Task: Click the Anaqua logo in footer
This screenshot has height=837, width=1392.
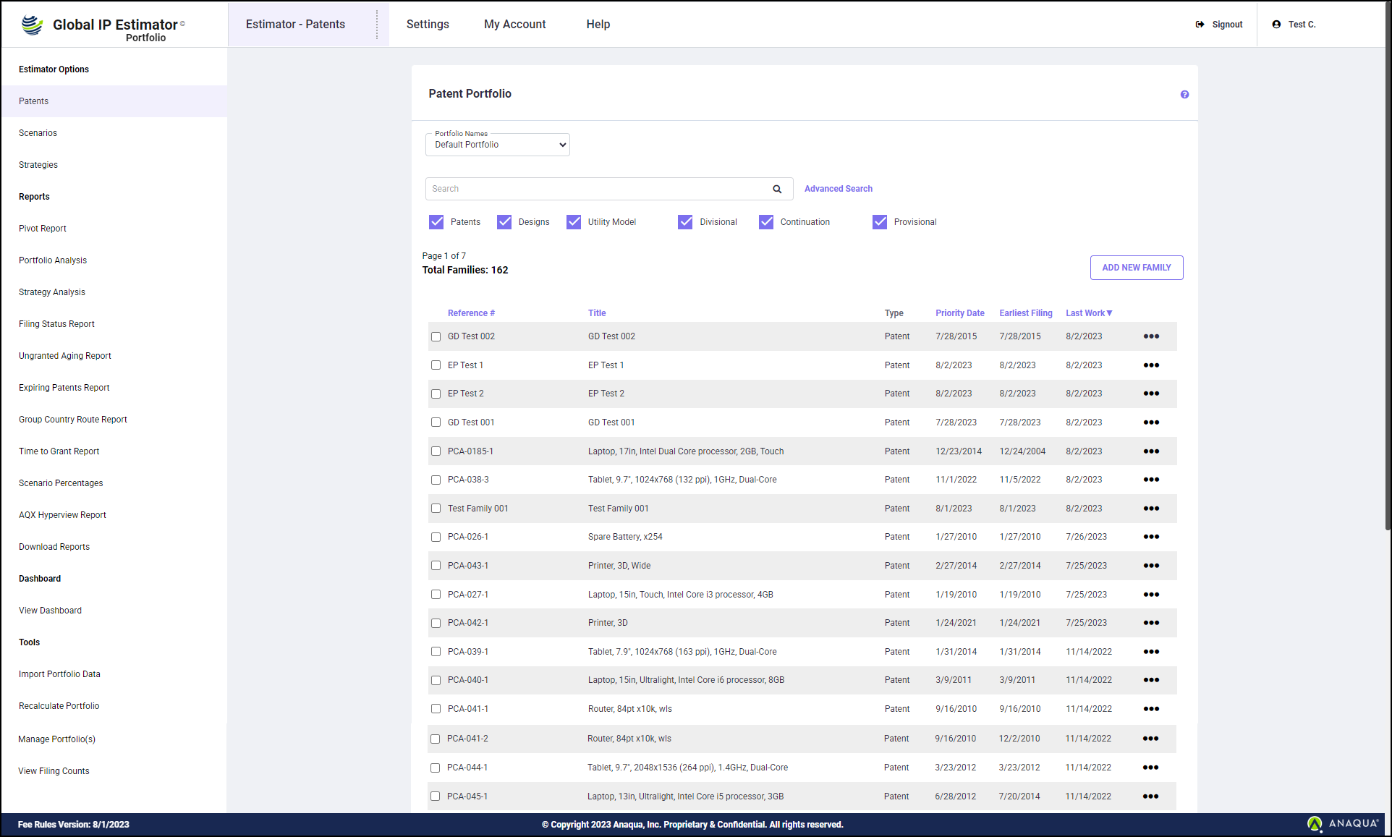Action: (x=1343, y=823)
